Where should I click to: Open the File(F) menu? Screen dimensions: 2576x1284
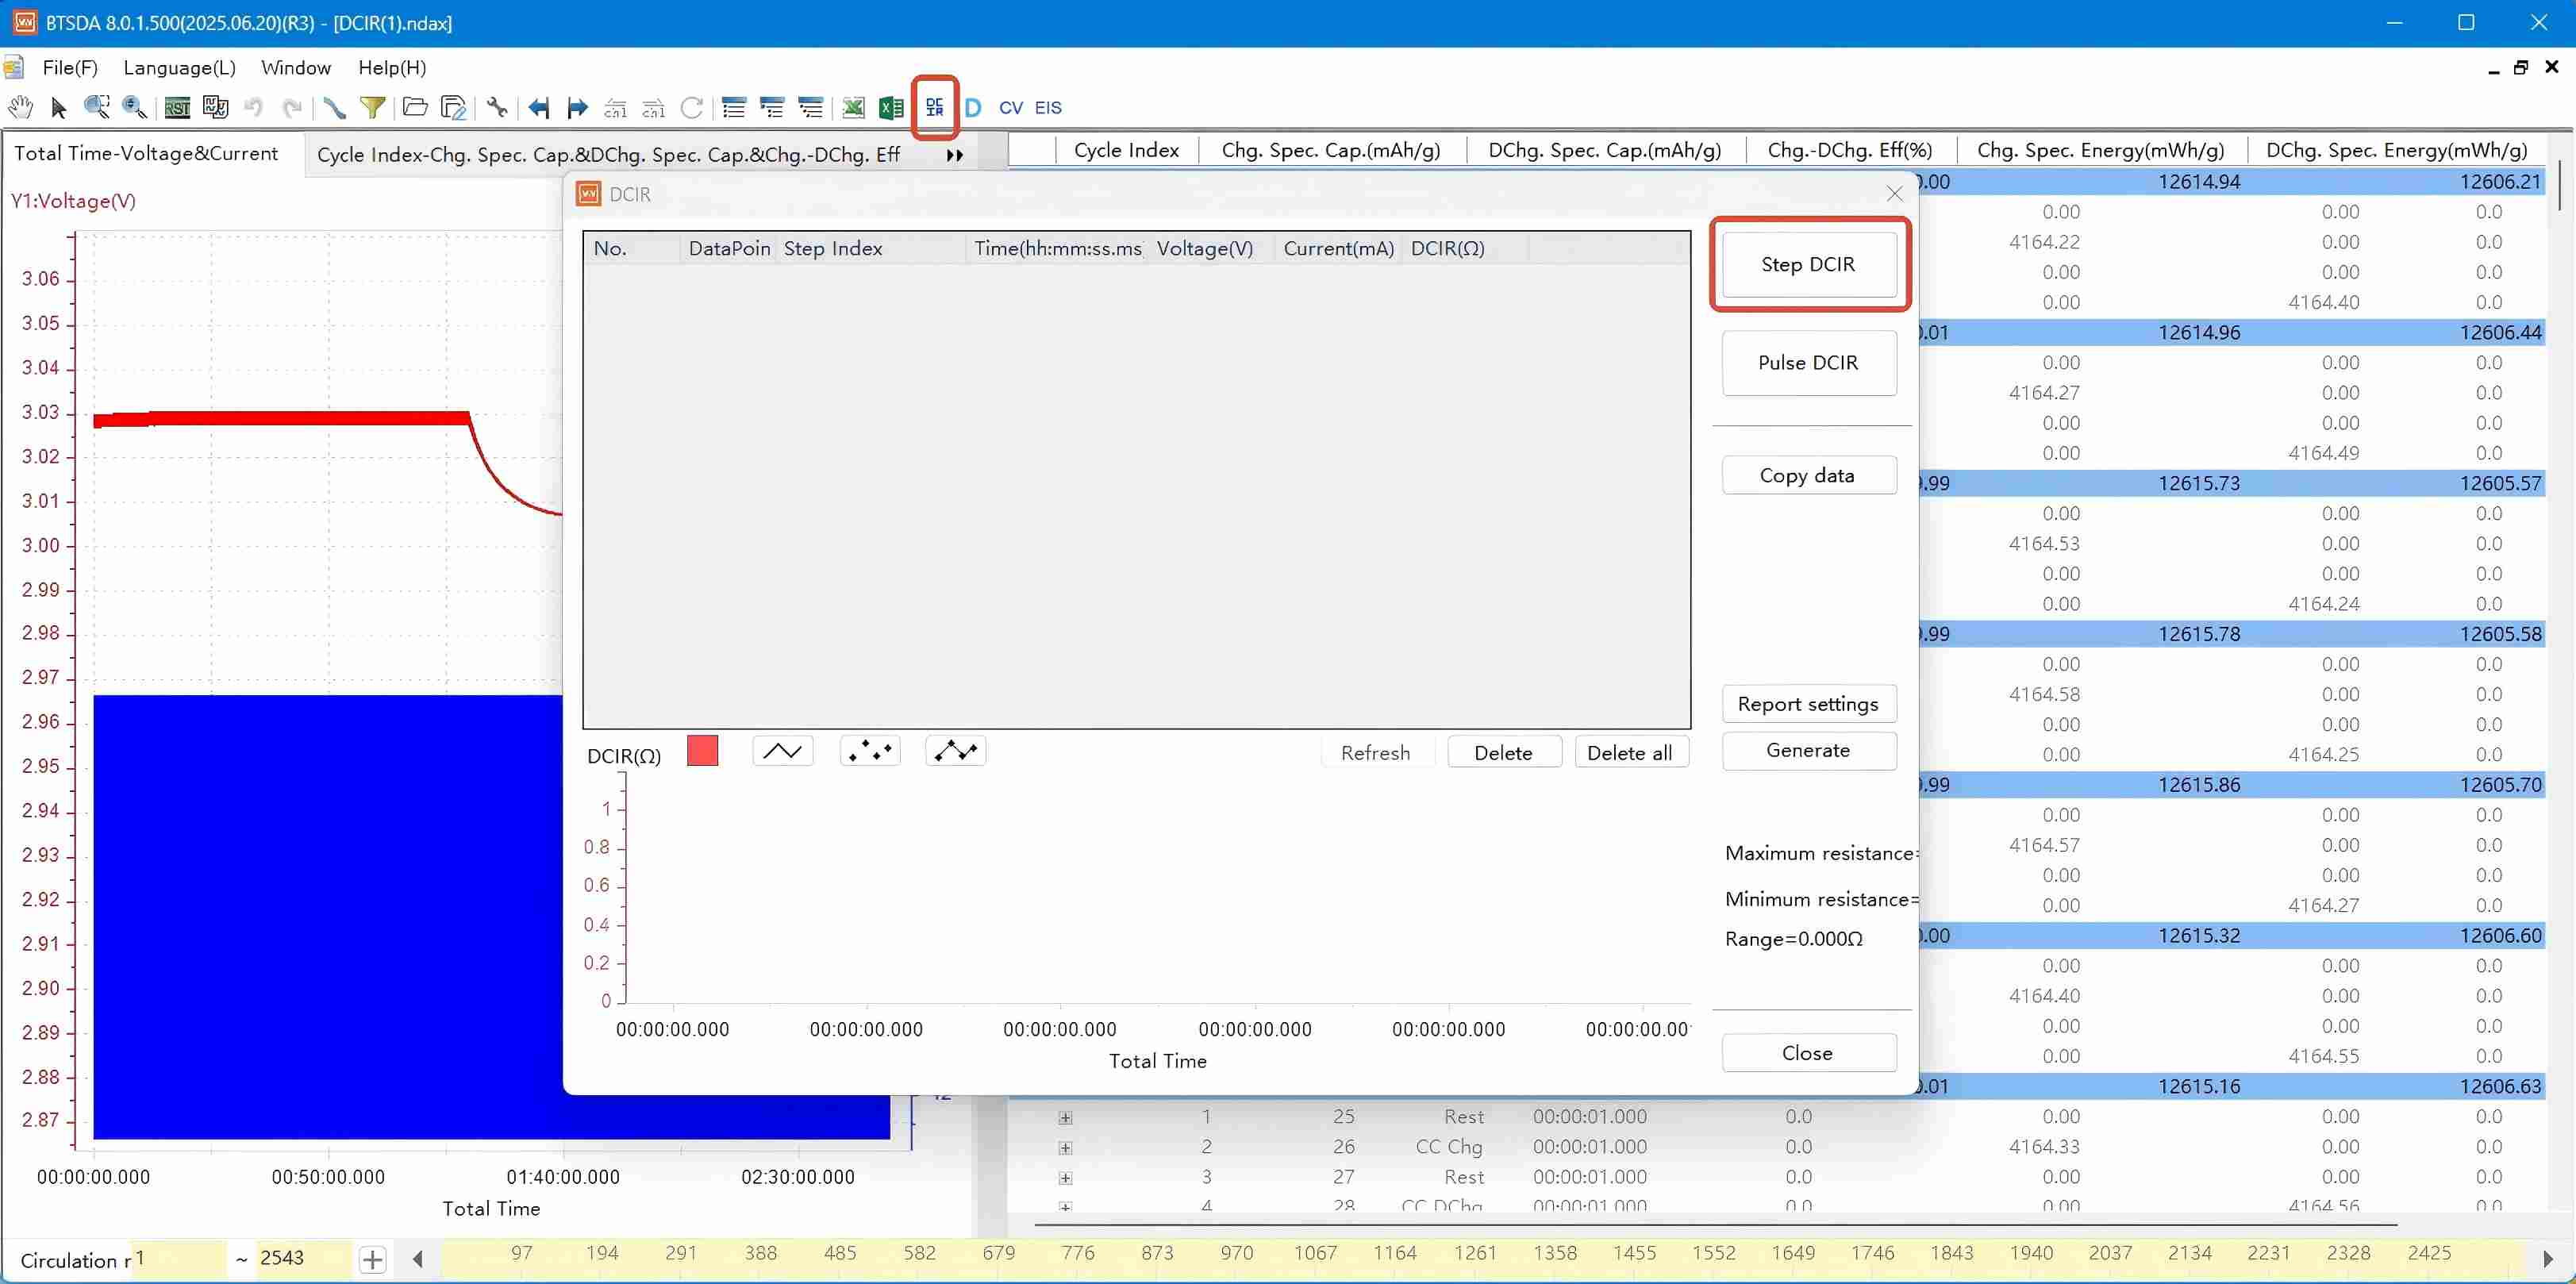[70, 68]
